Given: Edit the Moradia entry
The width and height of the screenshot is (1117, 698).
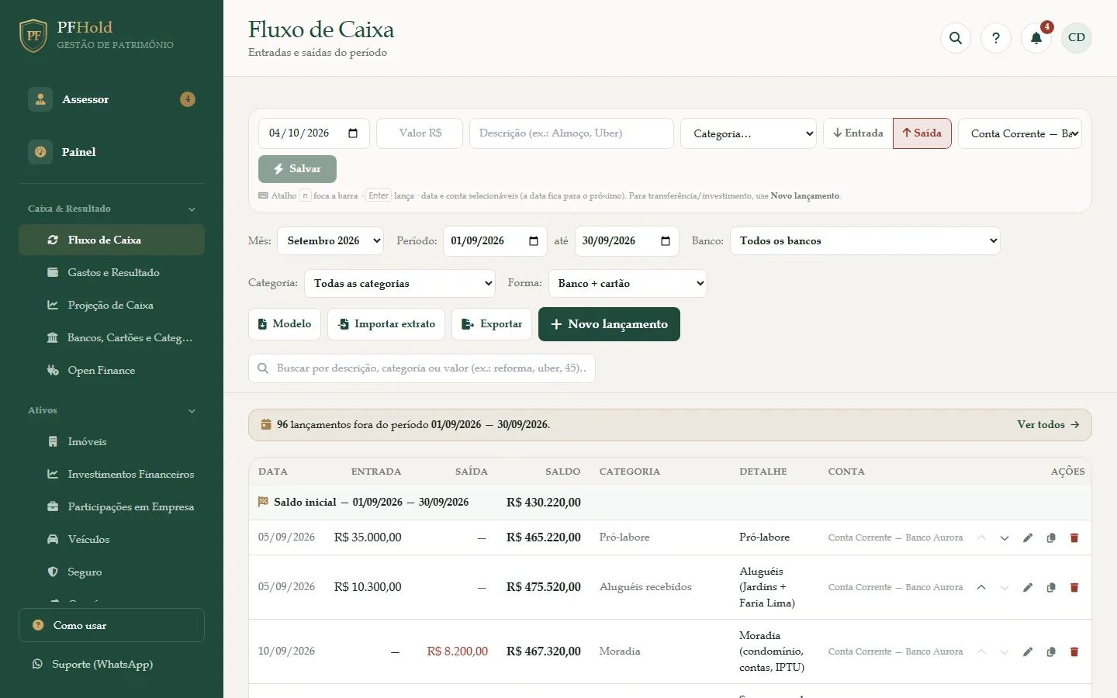Looking at the screenshot, I should pos(1028,652).
